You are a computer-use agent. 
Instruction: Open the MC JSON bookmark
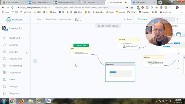coord(26,12)
